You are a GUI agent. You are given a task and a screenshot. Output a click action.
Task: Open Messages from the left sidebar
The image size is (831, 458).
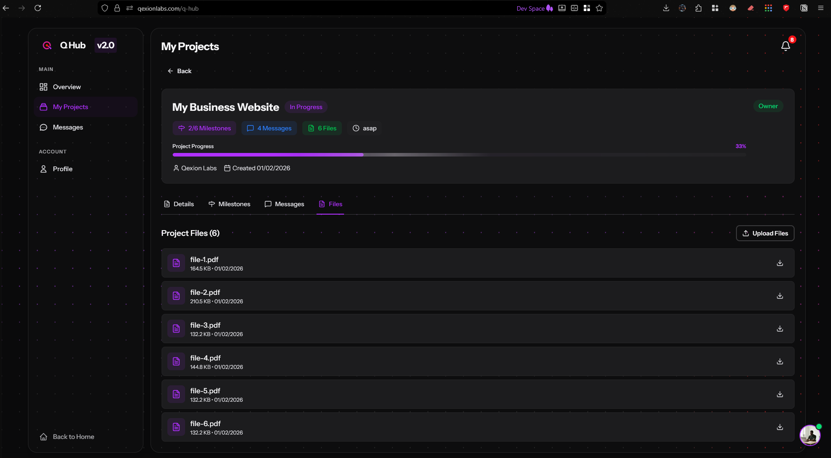click(x=67, y=127)
